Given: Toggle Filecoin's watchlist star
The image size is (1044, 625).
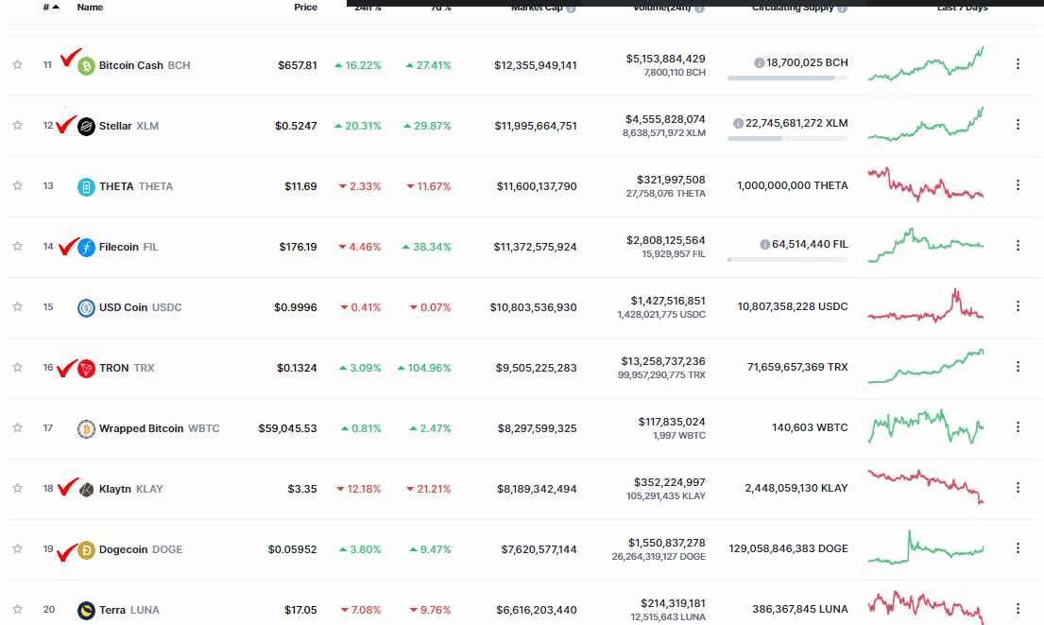Looking at the screenshot, I should point(18,246).
